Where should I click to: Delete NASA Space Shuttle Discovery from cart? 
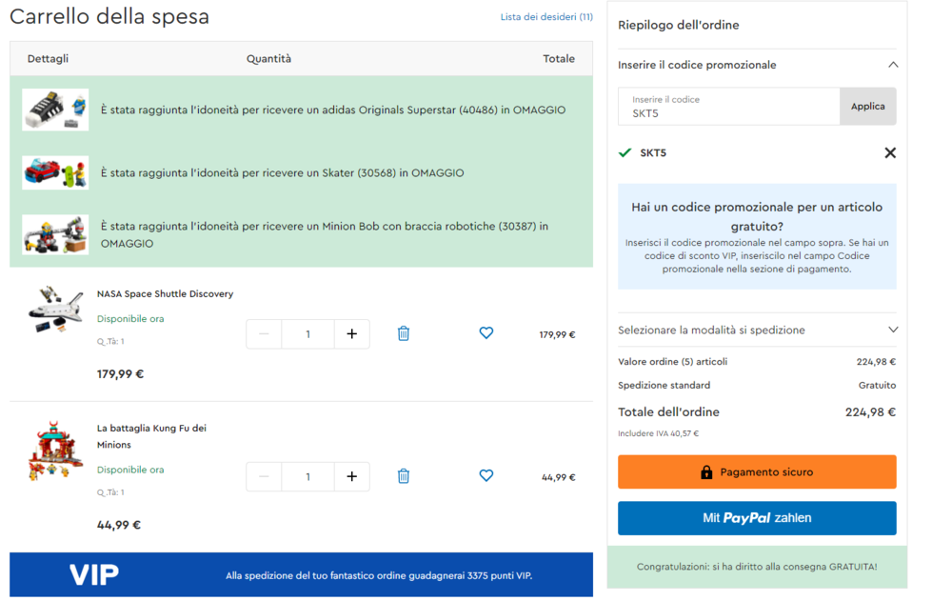click(403, 333)
